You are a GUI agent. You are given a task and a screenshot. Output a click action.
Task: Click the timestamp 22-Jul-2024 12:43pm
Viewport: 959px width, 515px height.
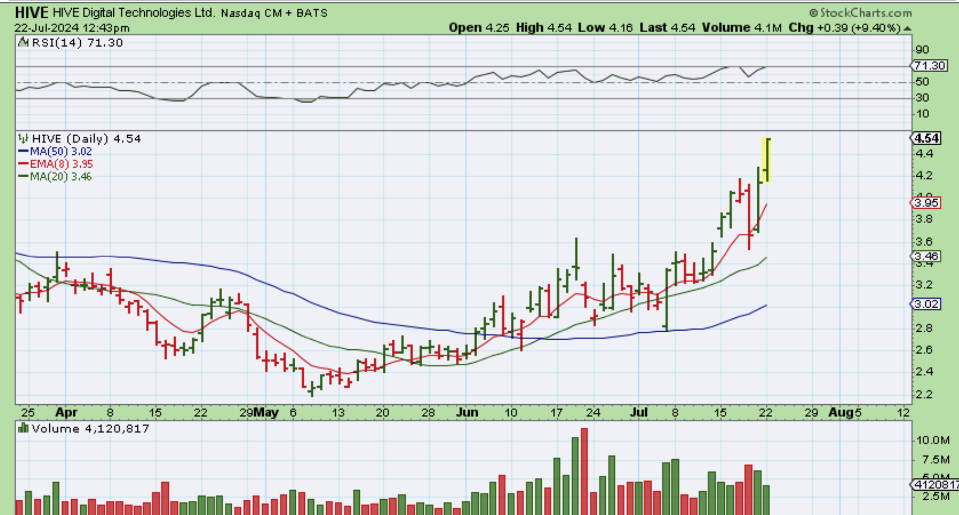click(72, 28)
